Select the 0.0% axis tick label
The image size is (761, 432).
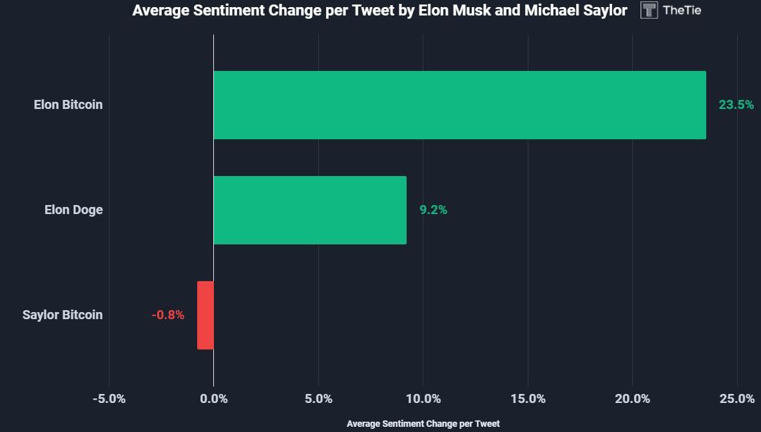coord(214,398)
